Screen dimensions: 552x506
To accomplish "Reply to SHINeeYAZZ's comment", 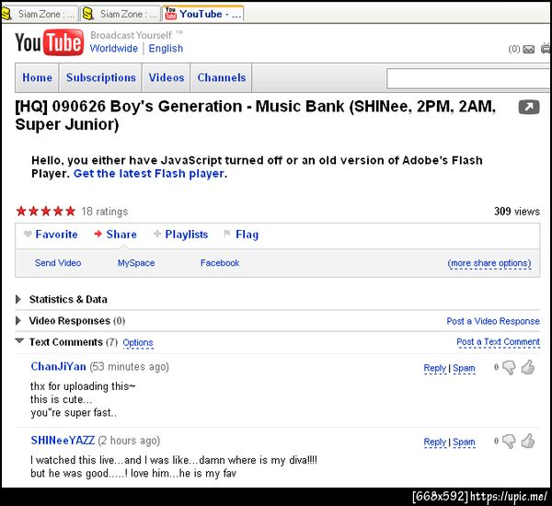I will pos(435,442).
